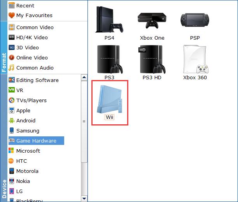Click the 3D Video icon
This screenshot has width=238, height=202.
12,47
